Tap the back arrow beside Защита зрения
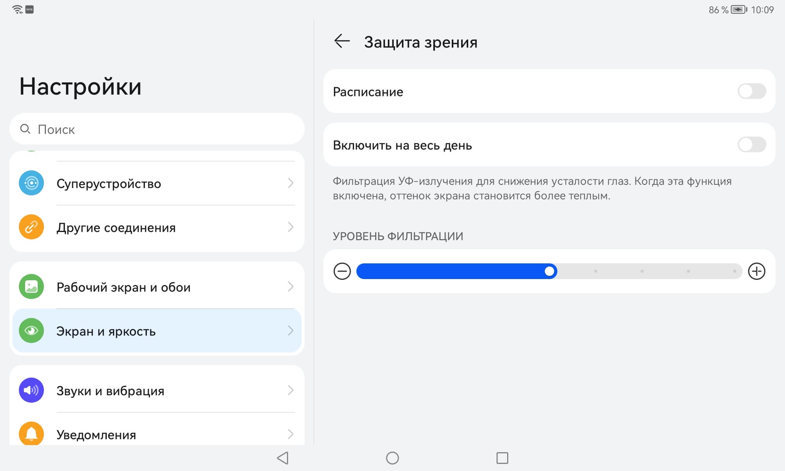 click(342, 41)
